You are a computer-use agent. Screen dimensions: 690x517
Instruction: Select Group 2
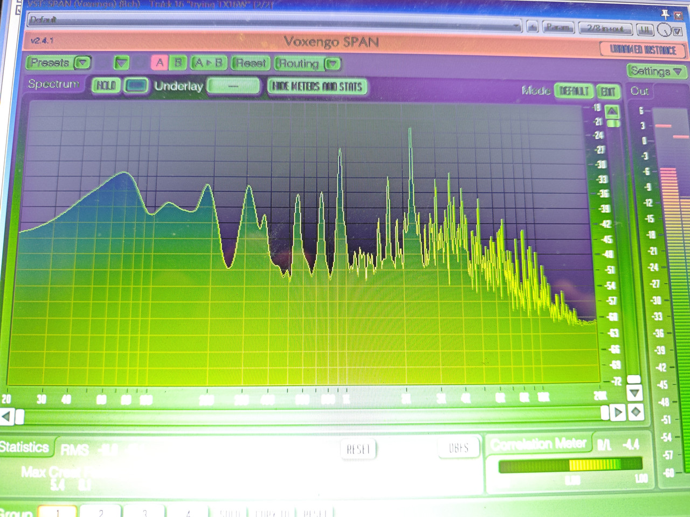pyautogui.click(x=101, y=512)
